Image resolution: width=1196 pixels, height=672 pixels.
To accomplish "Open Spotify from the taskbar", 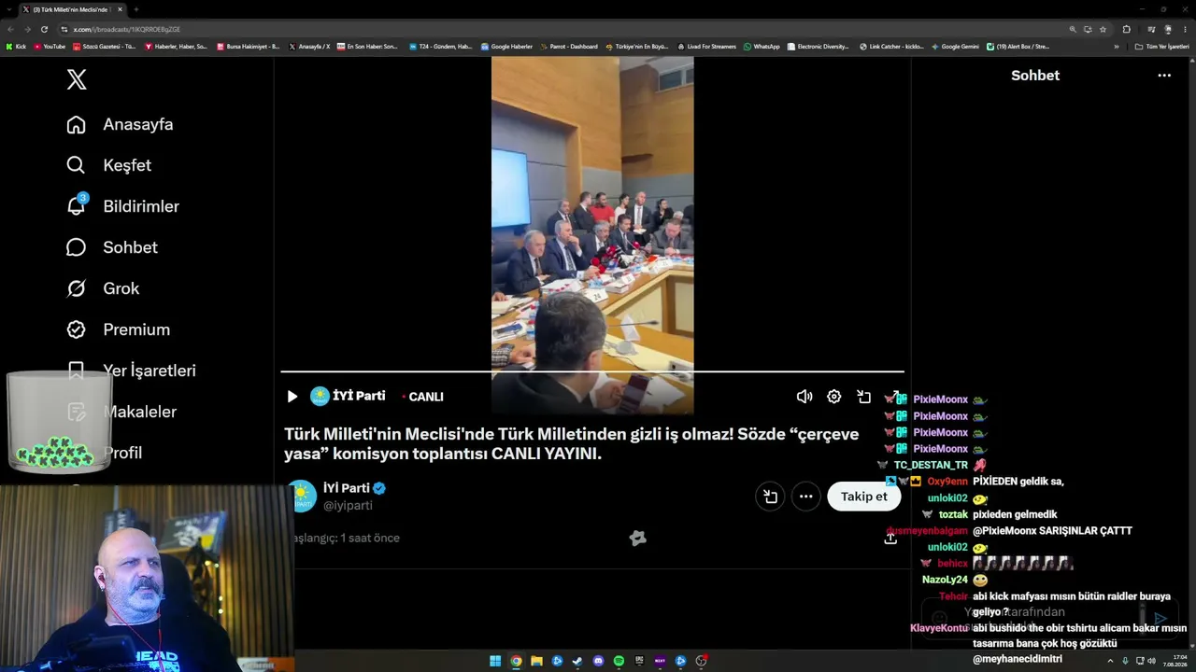I will [619, 661].
